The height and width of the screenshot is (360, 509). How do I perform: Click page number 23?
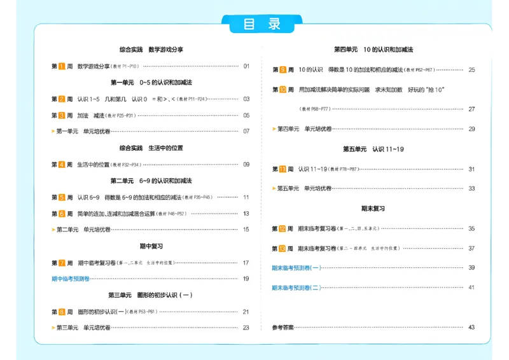(x=246, y=328)
